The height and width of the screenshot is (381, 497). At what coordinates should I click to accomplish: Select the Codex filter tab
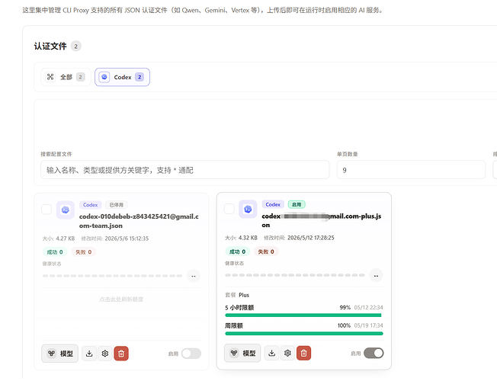pyautogui.click(x=123, y=77)
